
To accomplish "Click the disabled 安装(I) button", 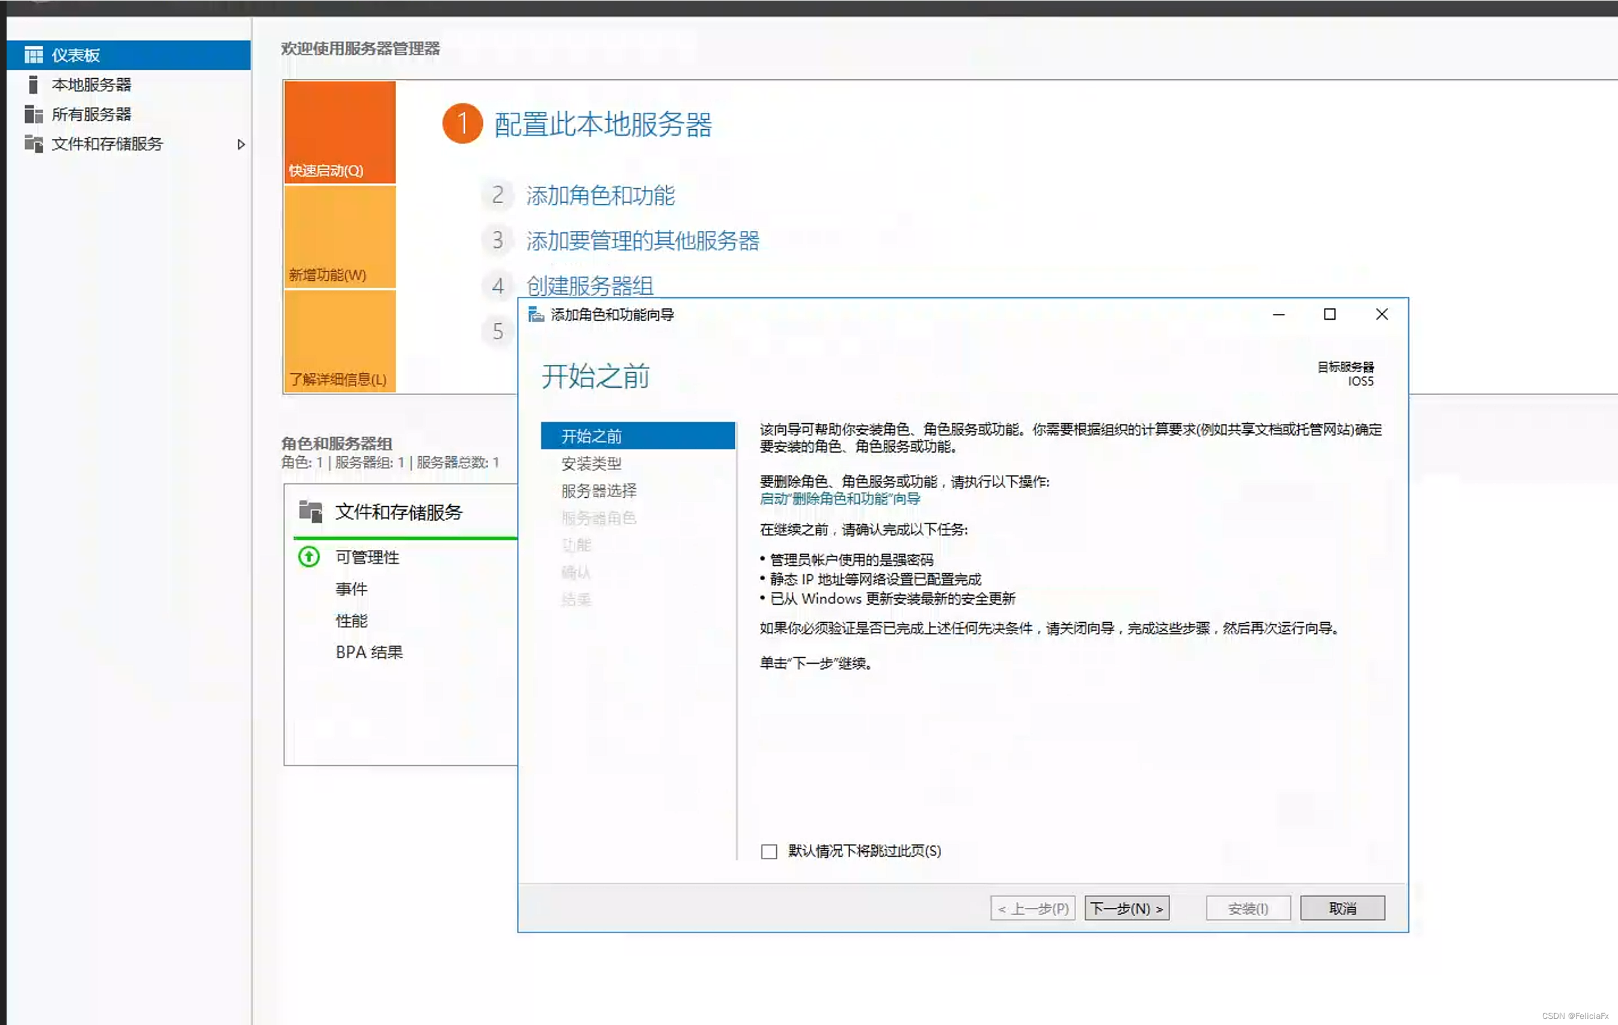I will [x=1248, y=908].
